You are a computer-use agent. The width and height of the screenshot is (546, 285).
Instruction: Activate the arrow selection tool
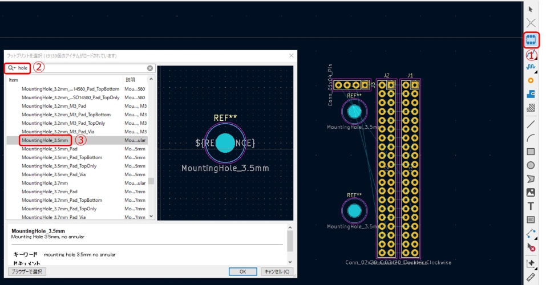click(x=531, y=9)
